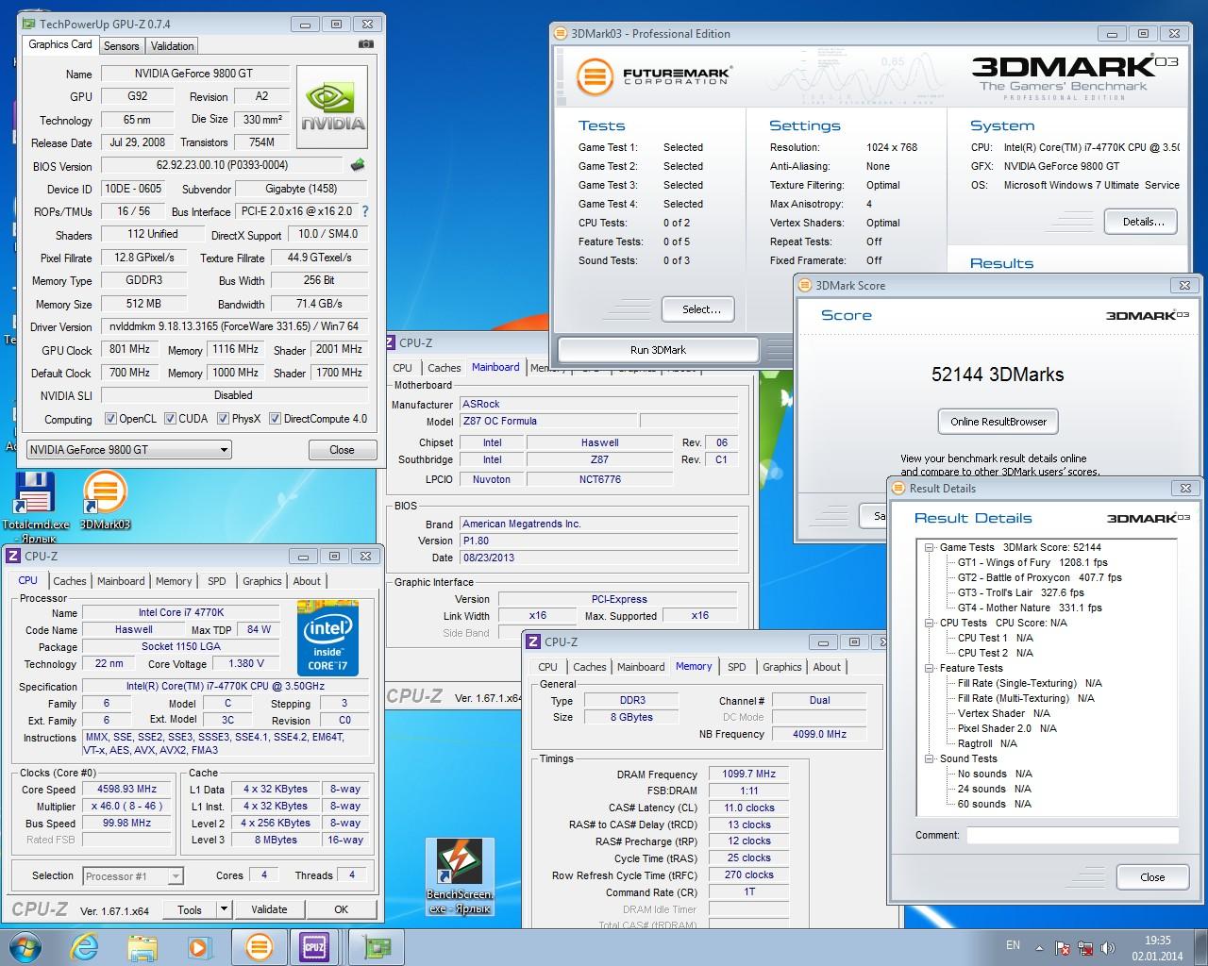Click the Validate button in CPU-Z
The image size is (1208, 966).
[x=269, y=909]
